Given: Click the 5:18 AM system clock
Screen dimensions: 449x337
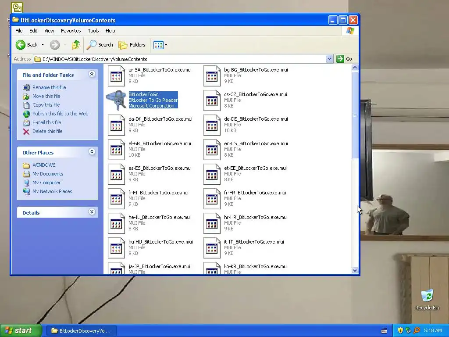Looking at the screenshot, I should point(433,330).
